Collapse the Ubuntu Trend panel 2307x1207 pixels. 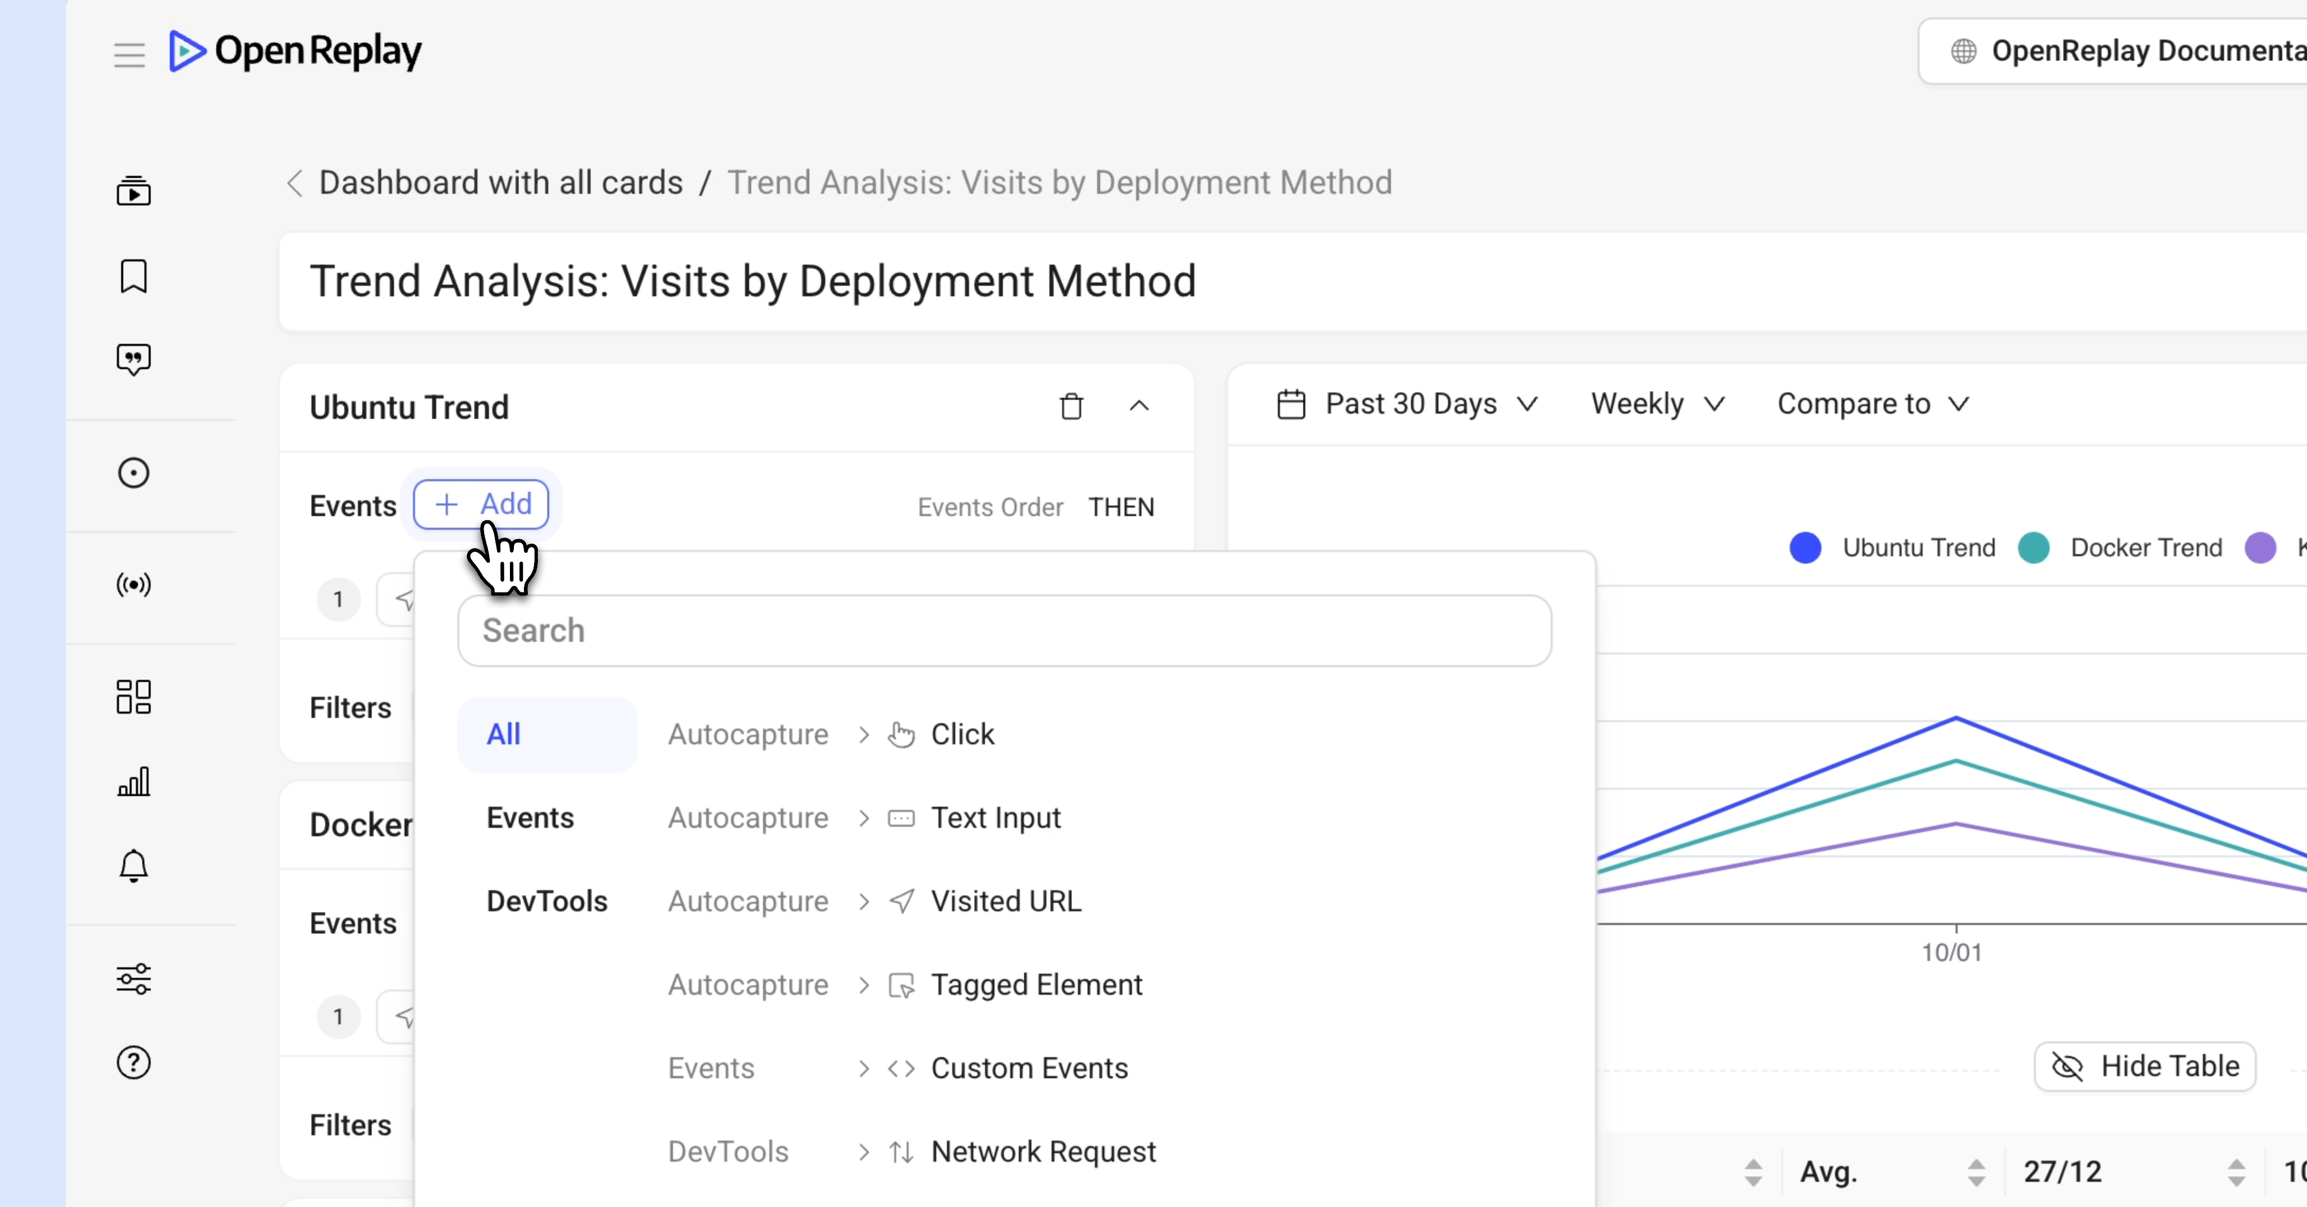1138,405
